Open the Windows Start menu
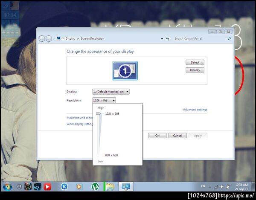256x200 pixels. point(7,186)
